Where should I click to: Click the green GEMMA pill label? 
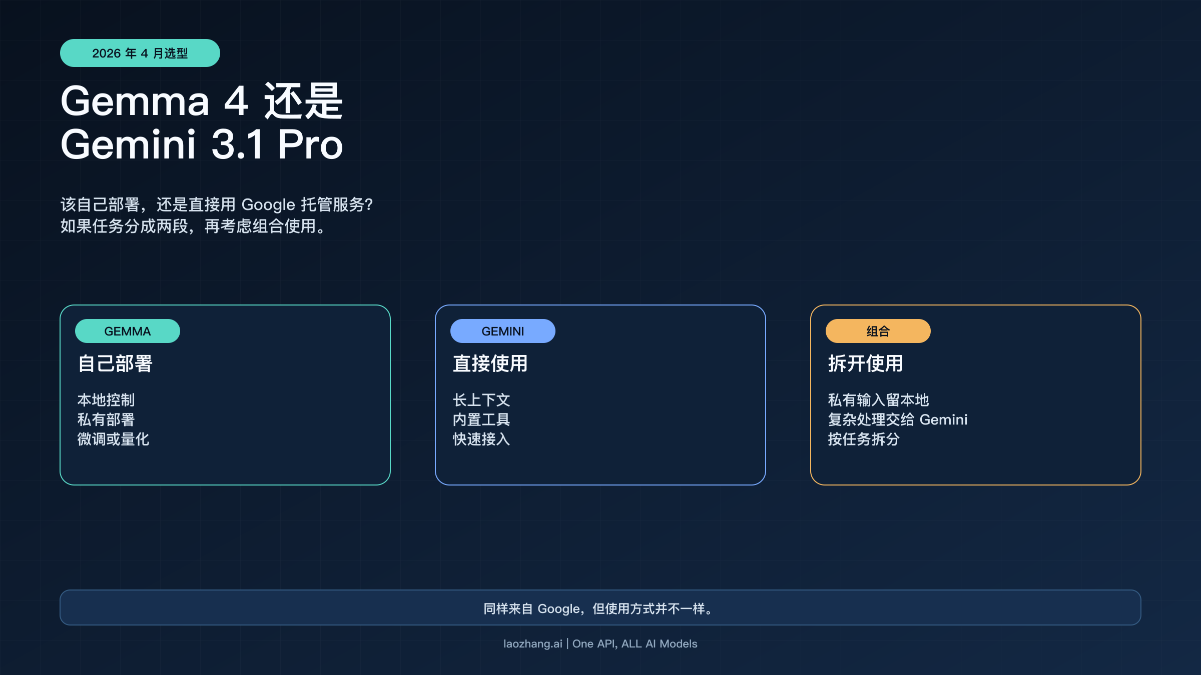click(127, 331)
